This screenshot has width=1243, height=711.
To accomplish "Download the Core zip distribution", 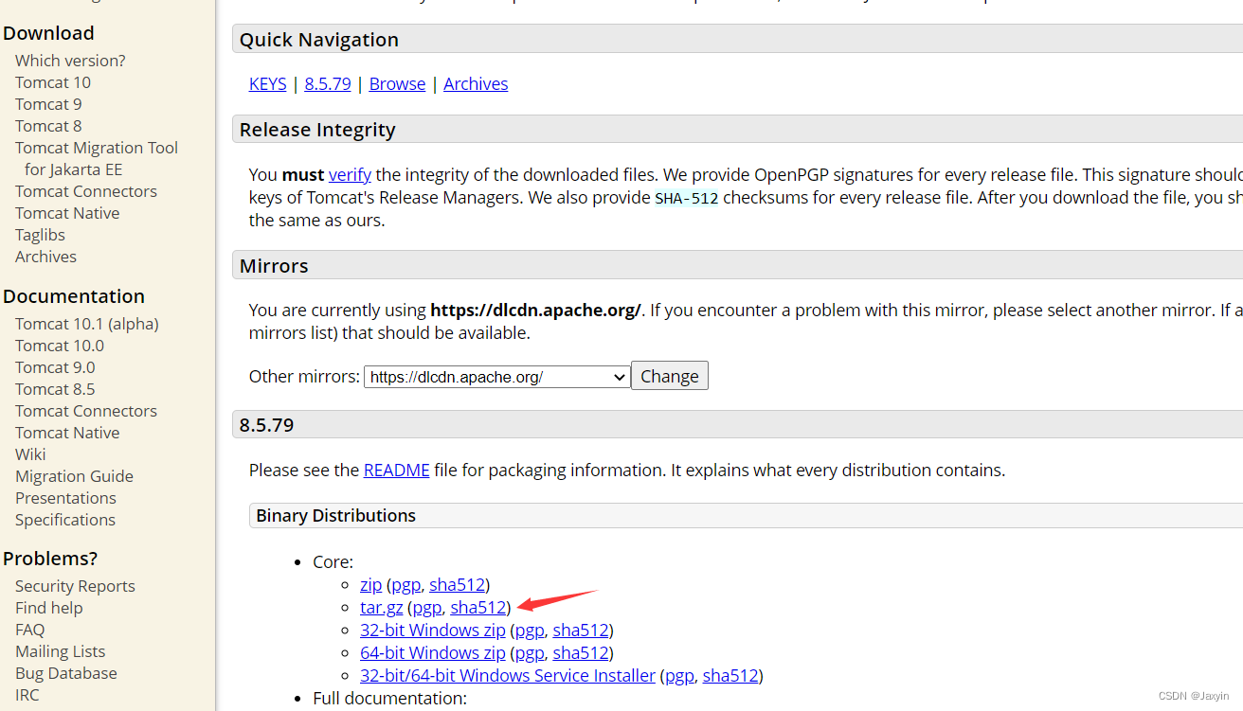I will coord(370,585).
